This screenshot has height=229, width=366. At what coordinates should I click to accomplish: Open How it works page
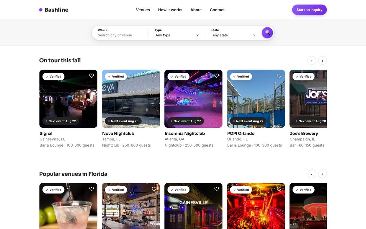coord(170,10)
